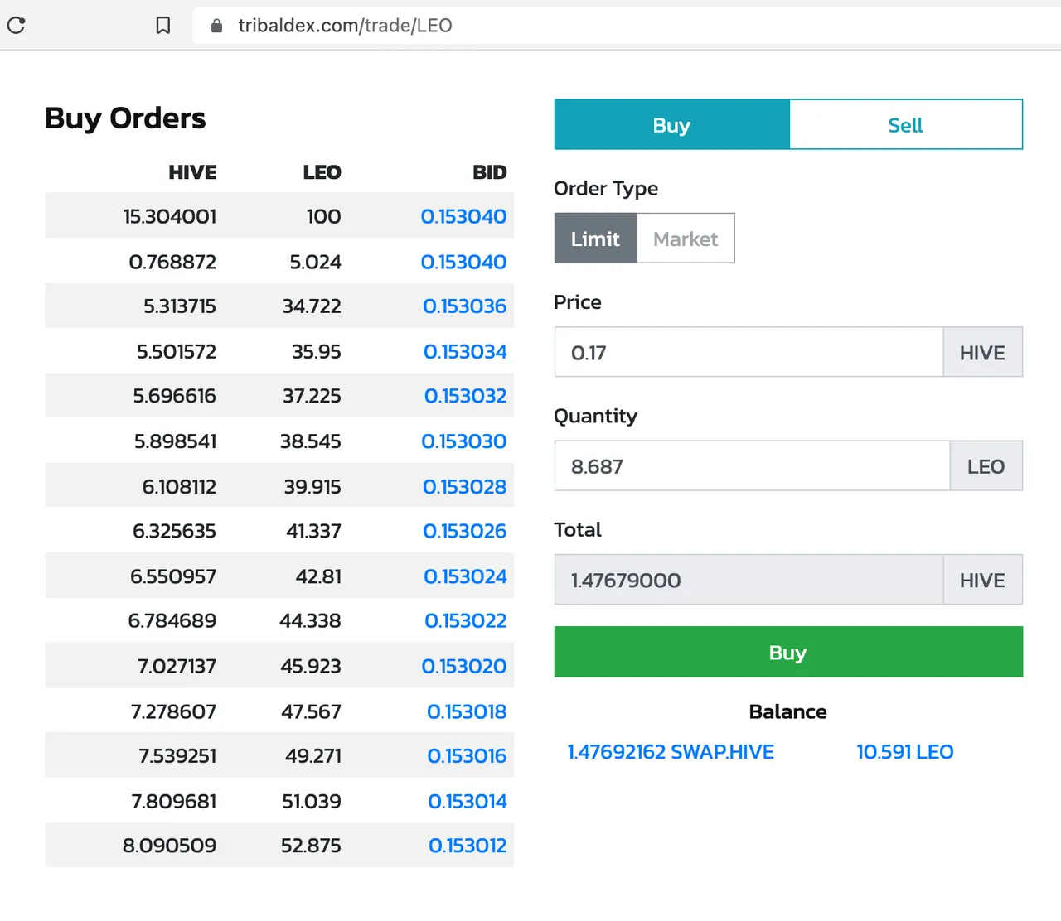Click the LEO unit label beside Quantity
Screen dimensions: 1061x921
pyautogui.click(x=986, y=465)
